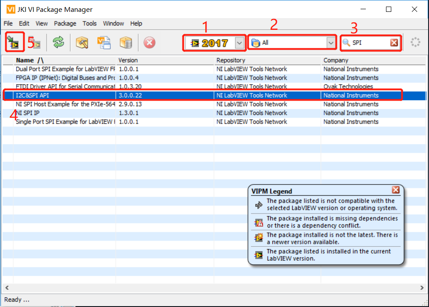Click the JKI VI Package Manager title icon
The height and width of the screenshot is (307, 429).
[x=11, y=9]
